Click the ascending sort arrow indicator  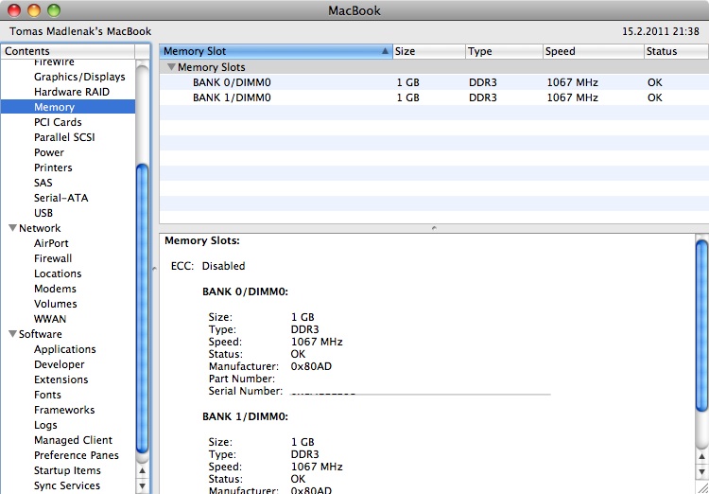385,51
